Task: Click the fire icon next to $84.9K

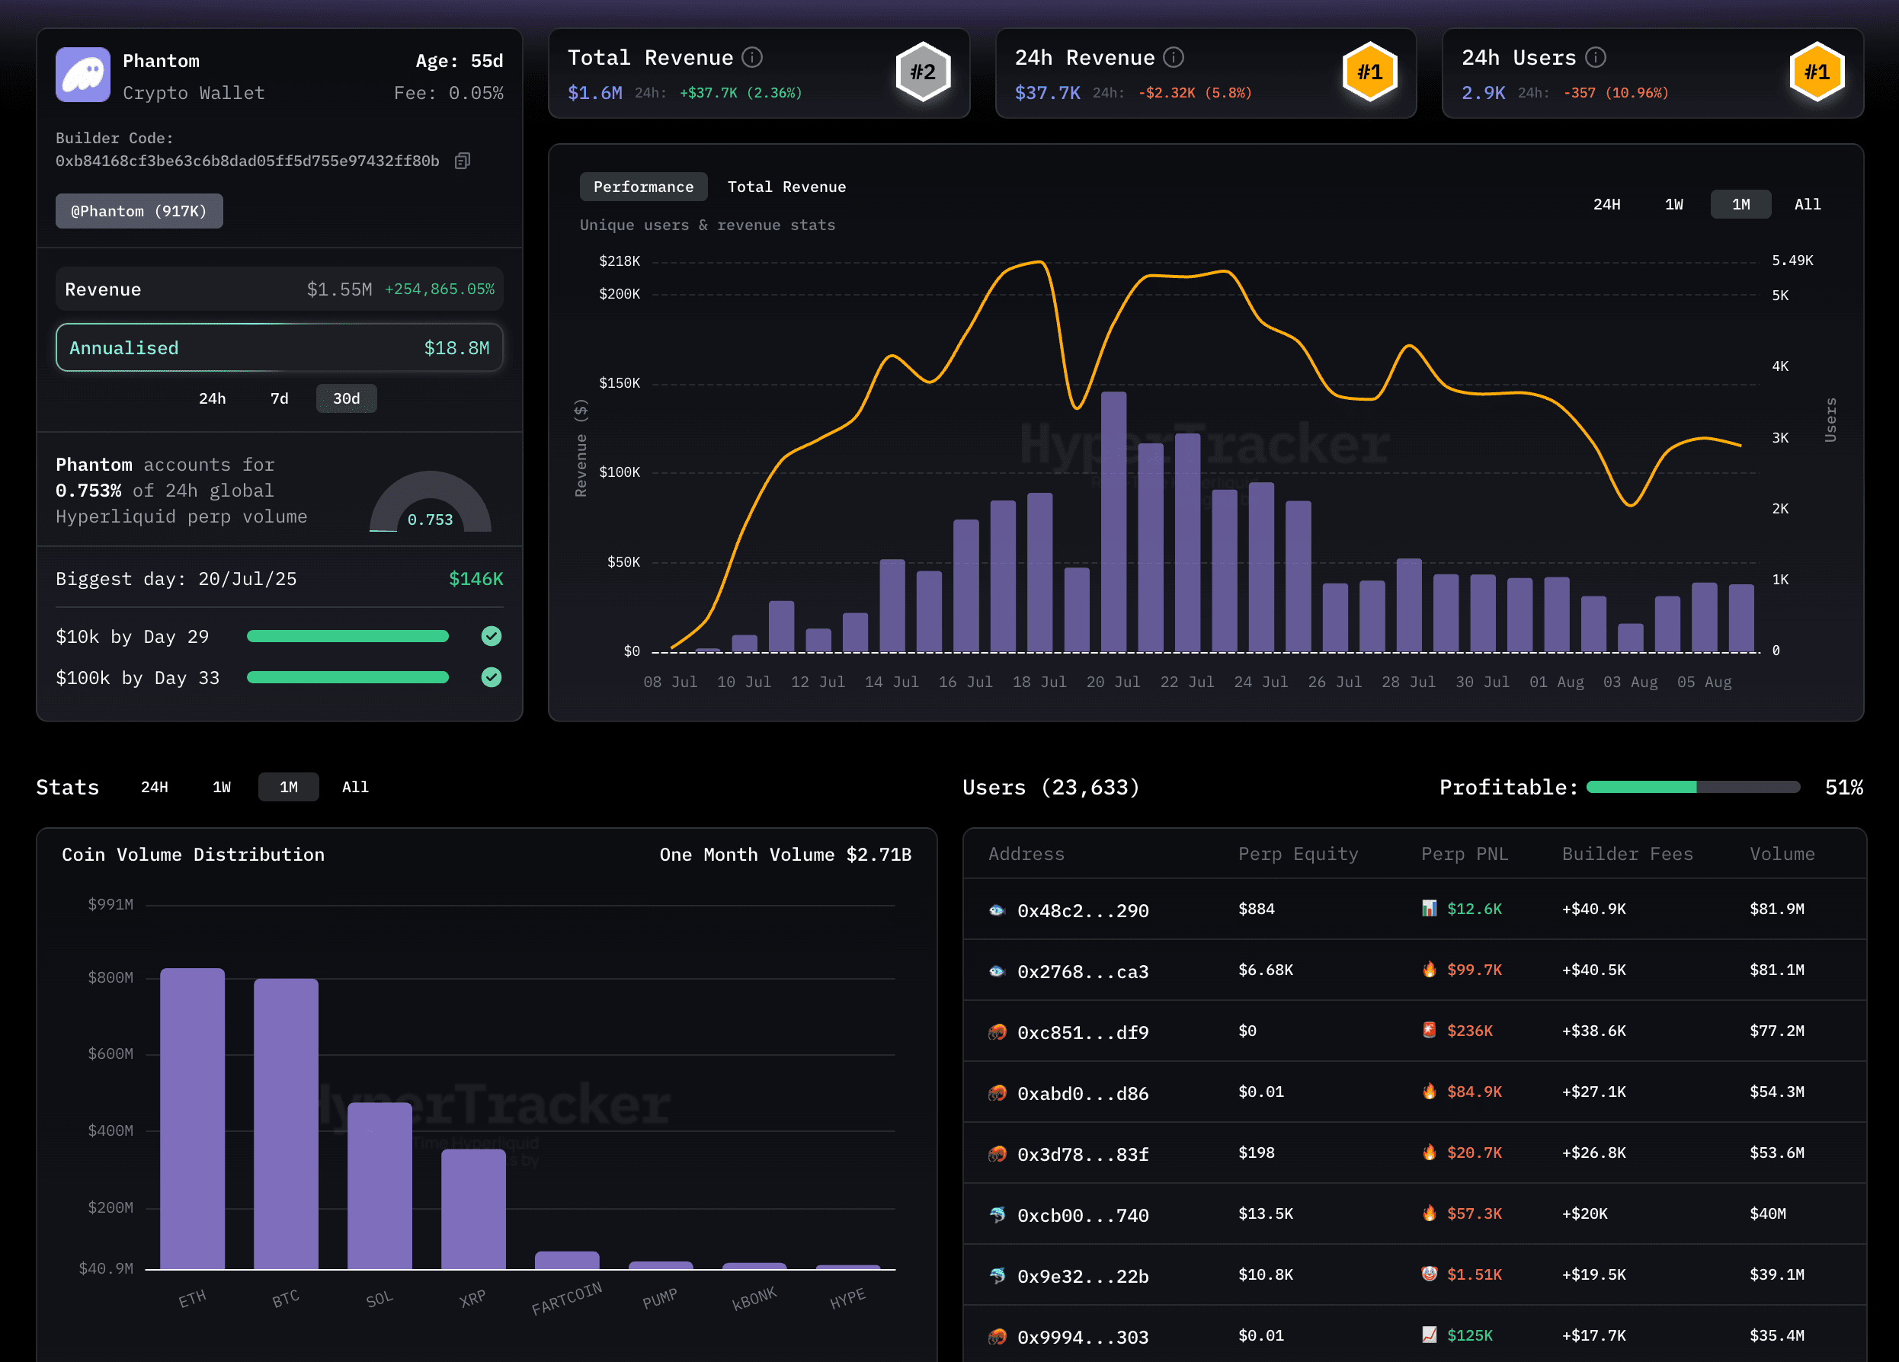Action: pos(1430,1091)
